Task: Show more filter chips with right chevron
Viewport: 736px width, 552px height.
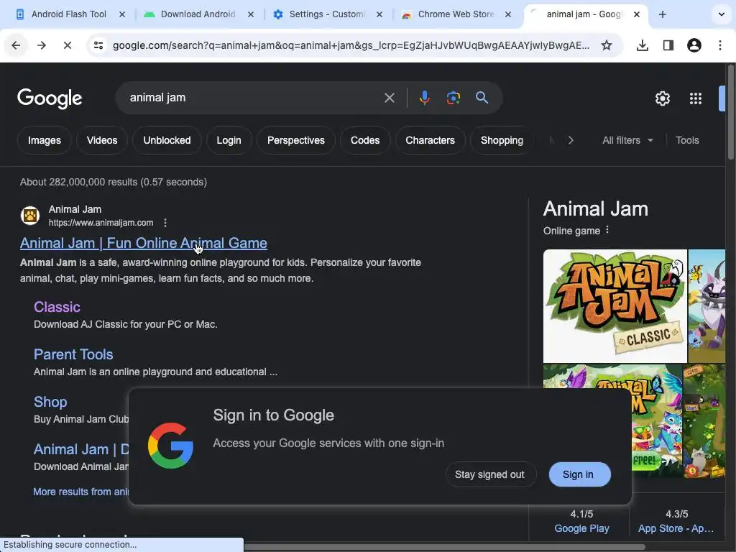Action: 570,140
